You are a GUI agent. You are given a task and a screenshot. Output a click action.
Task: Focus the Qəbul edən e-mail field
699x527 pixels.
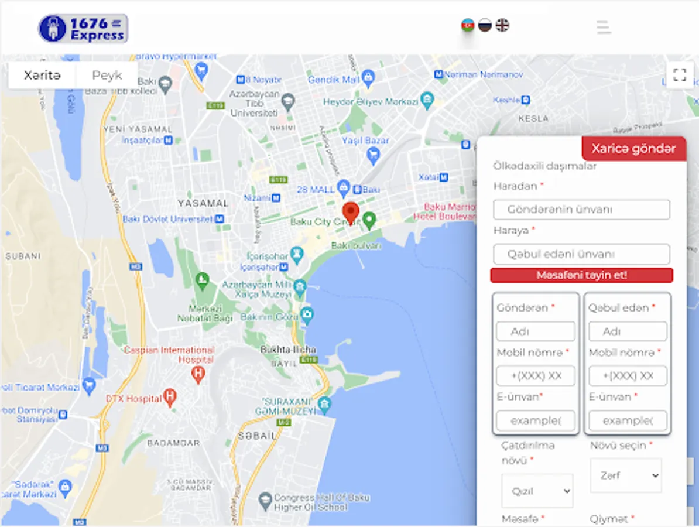point(628,420)
